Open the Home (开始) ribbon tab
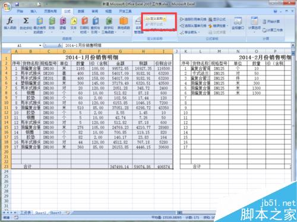This screenshot has height=222, width=297. (20, 11)
